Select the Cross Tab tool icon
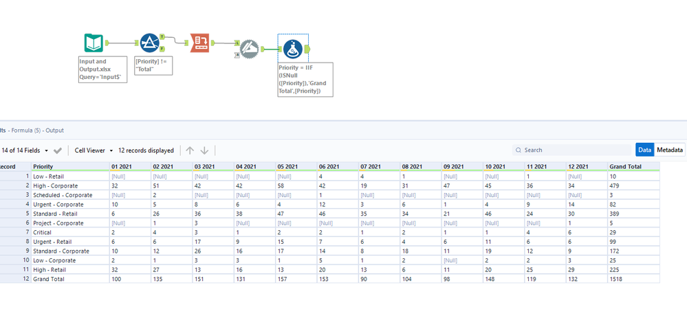The width and height of the screenshot is (687, 316). click(x=200, y=43)
